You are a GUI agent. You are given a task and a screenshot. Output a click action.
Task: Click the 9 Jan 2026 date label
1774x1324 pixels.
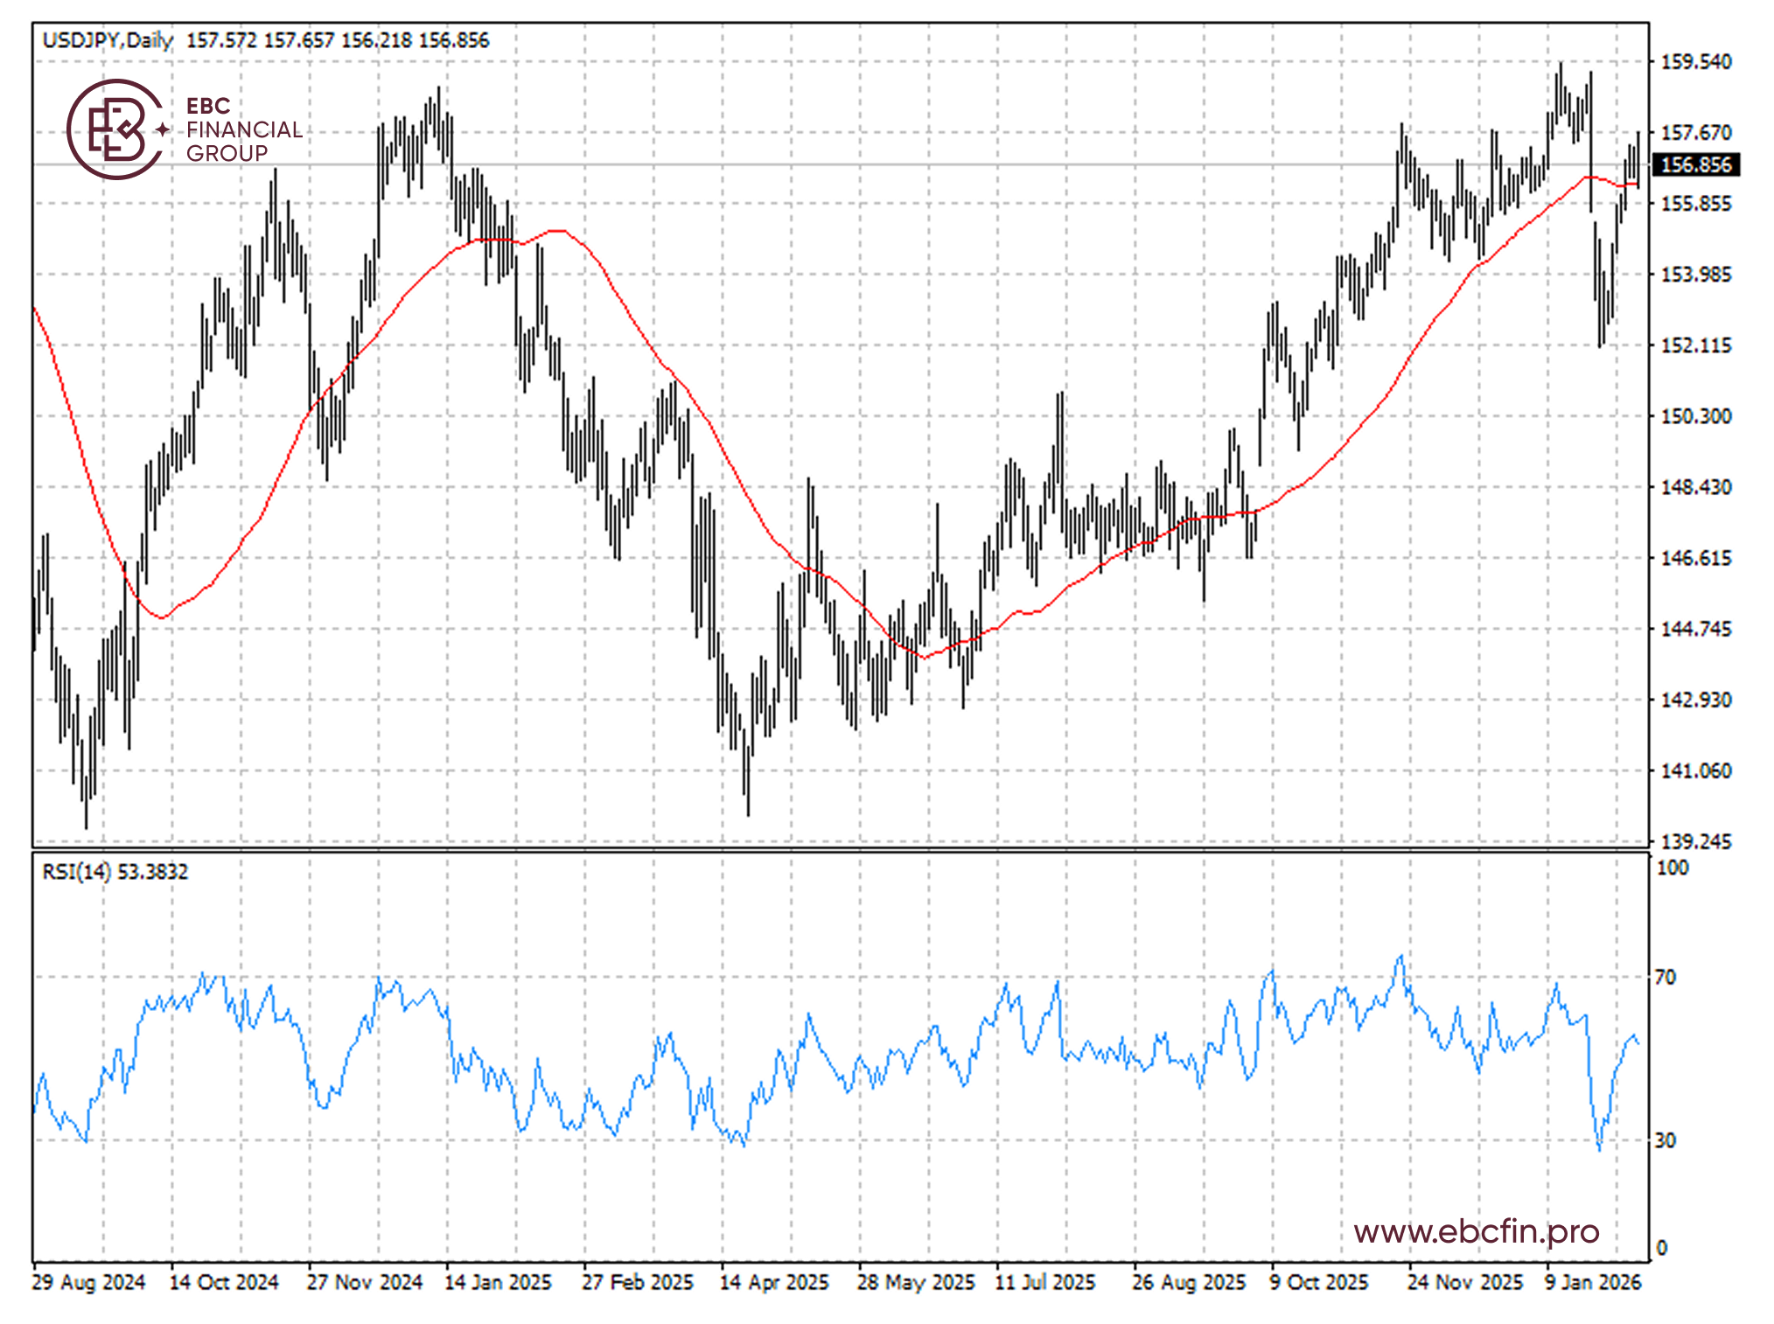point(1592,1282)
